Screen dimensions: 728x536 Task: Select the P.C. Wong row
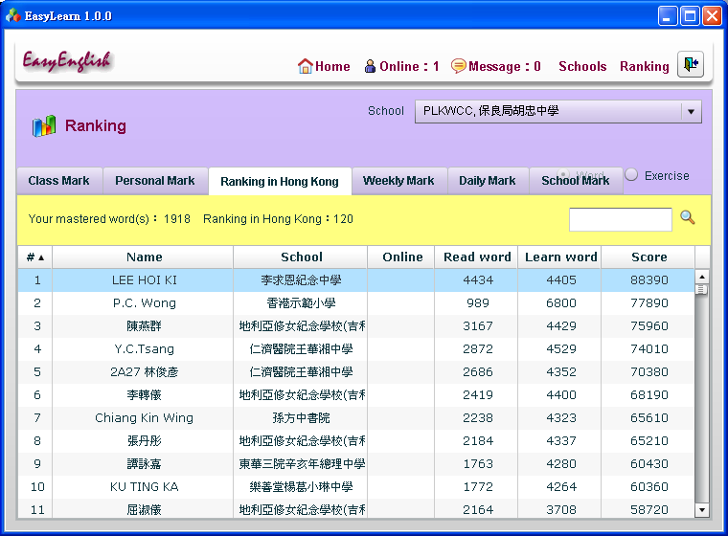pos(356,303)
